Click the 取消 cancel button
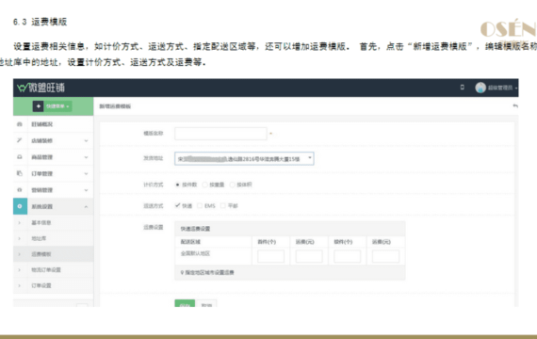This screenshot has width=537, height=339. pyautogui.click(x=206, y=303)
